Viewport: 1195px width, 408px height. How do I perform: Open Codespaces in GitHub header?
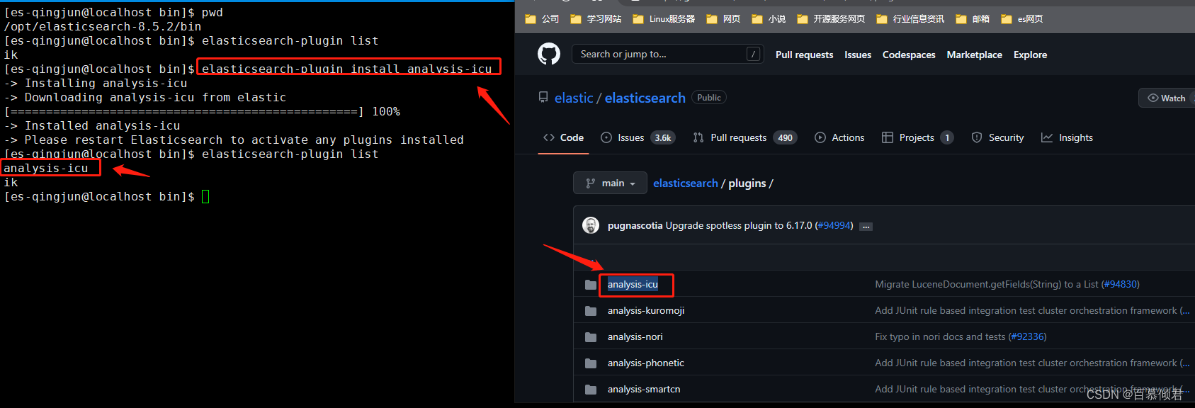coord(909,55)
